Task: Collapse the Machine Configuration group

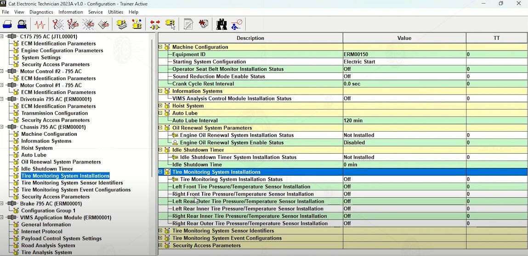Action: [x=160, y=47]
